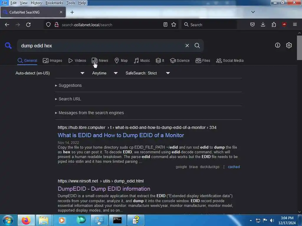This screenshot has width=302, height=226.
Task: Open the SafeSearch Strict dropdown
Action: pyautogui.click(x=147, y=73)
